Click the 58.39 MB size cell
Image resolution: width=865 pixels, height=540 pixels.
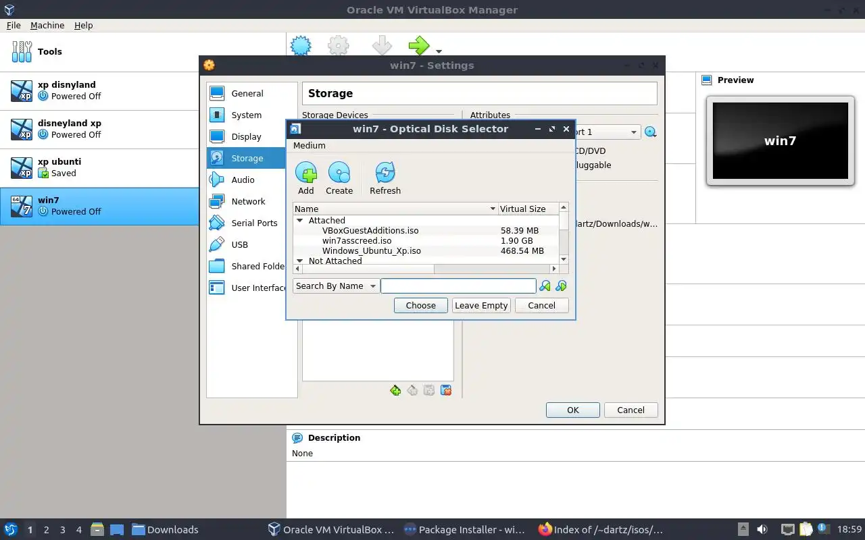(x=520, y=231)
